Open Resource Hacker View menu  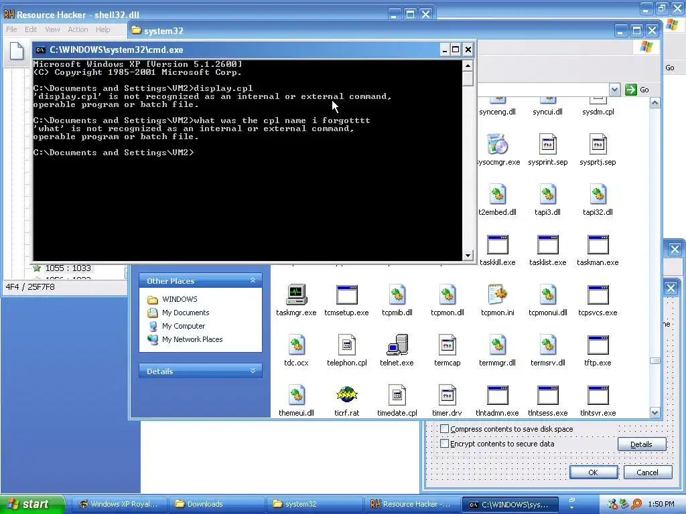[52, 29]
